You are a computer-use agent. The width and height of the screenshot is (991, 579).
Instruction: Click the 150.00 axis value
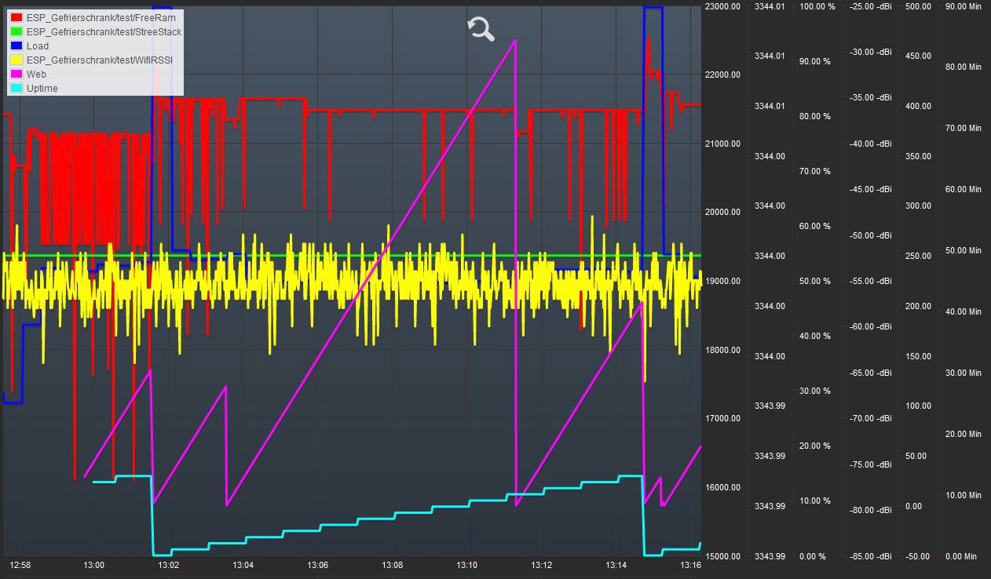918,356
